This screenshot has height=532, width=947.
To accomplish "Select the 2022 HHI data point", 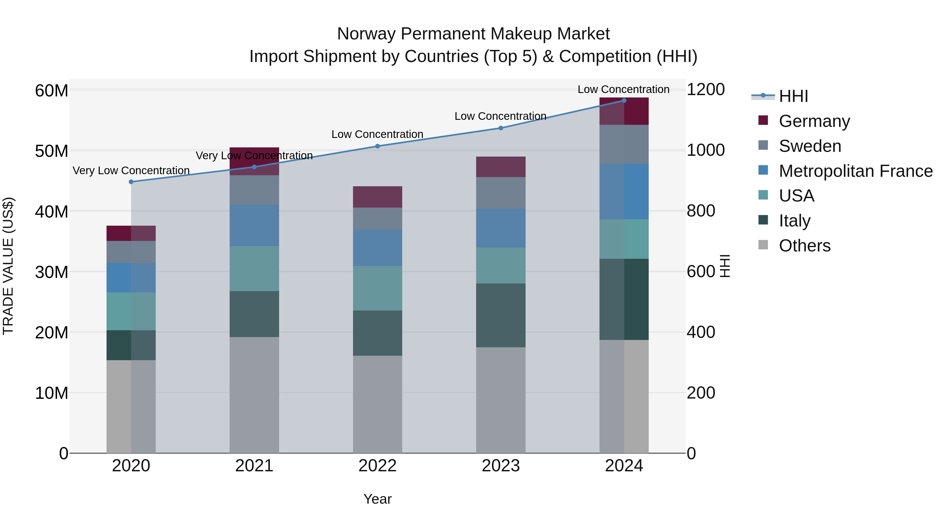I will tap(377, 146).
